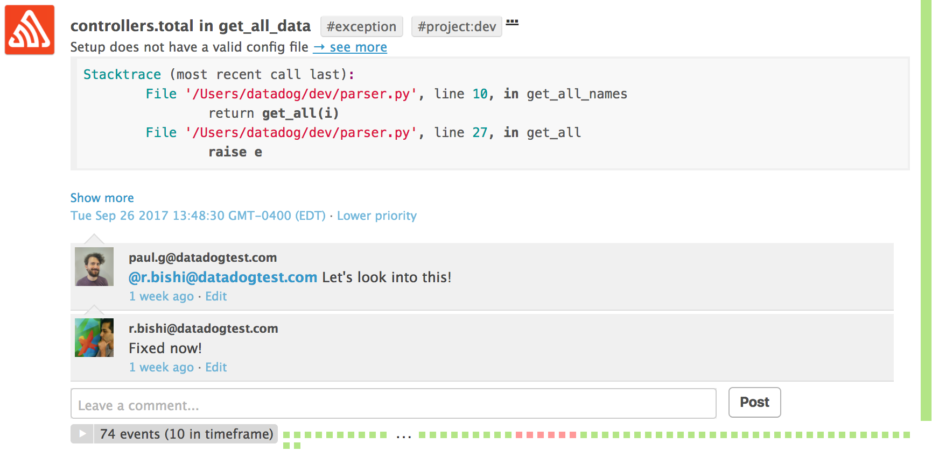Expand the 74 events (10 in timeframe) label

186,434
